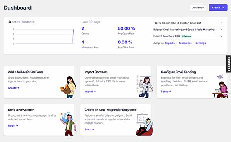Image resolution: width=231 pixels, height=142 pixels.
Task: Open the Top 10 Tips email list article
Action: pyautogui.click(x=177, y=23)
